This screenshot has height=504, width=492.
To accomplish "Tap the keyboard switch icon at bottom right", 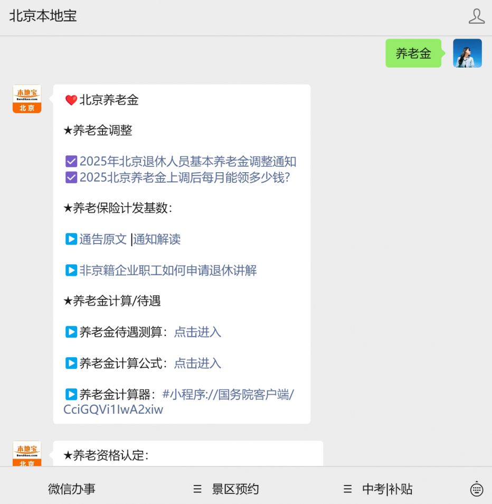I will pos(477,489).
